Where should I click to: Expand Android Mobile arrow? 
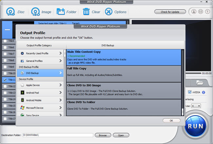61,100
